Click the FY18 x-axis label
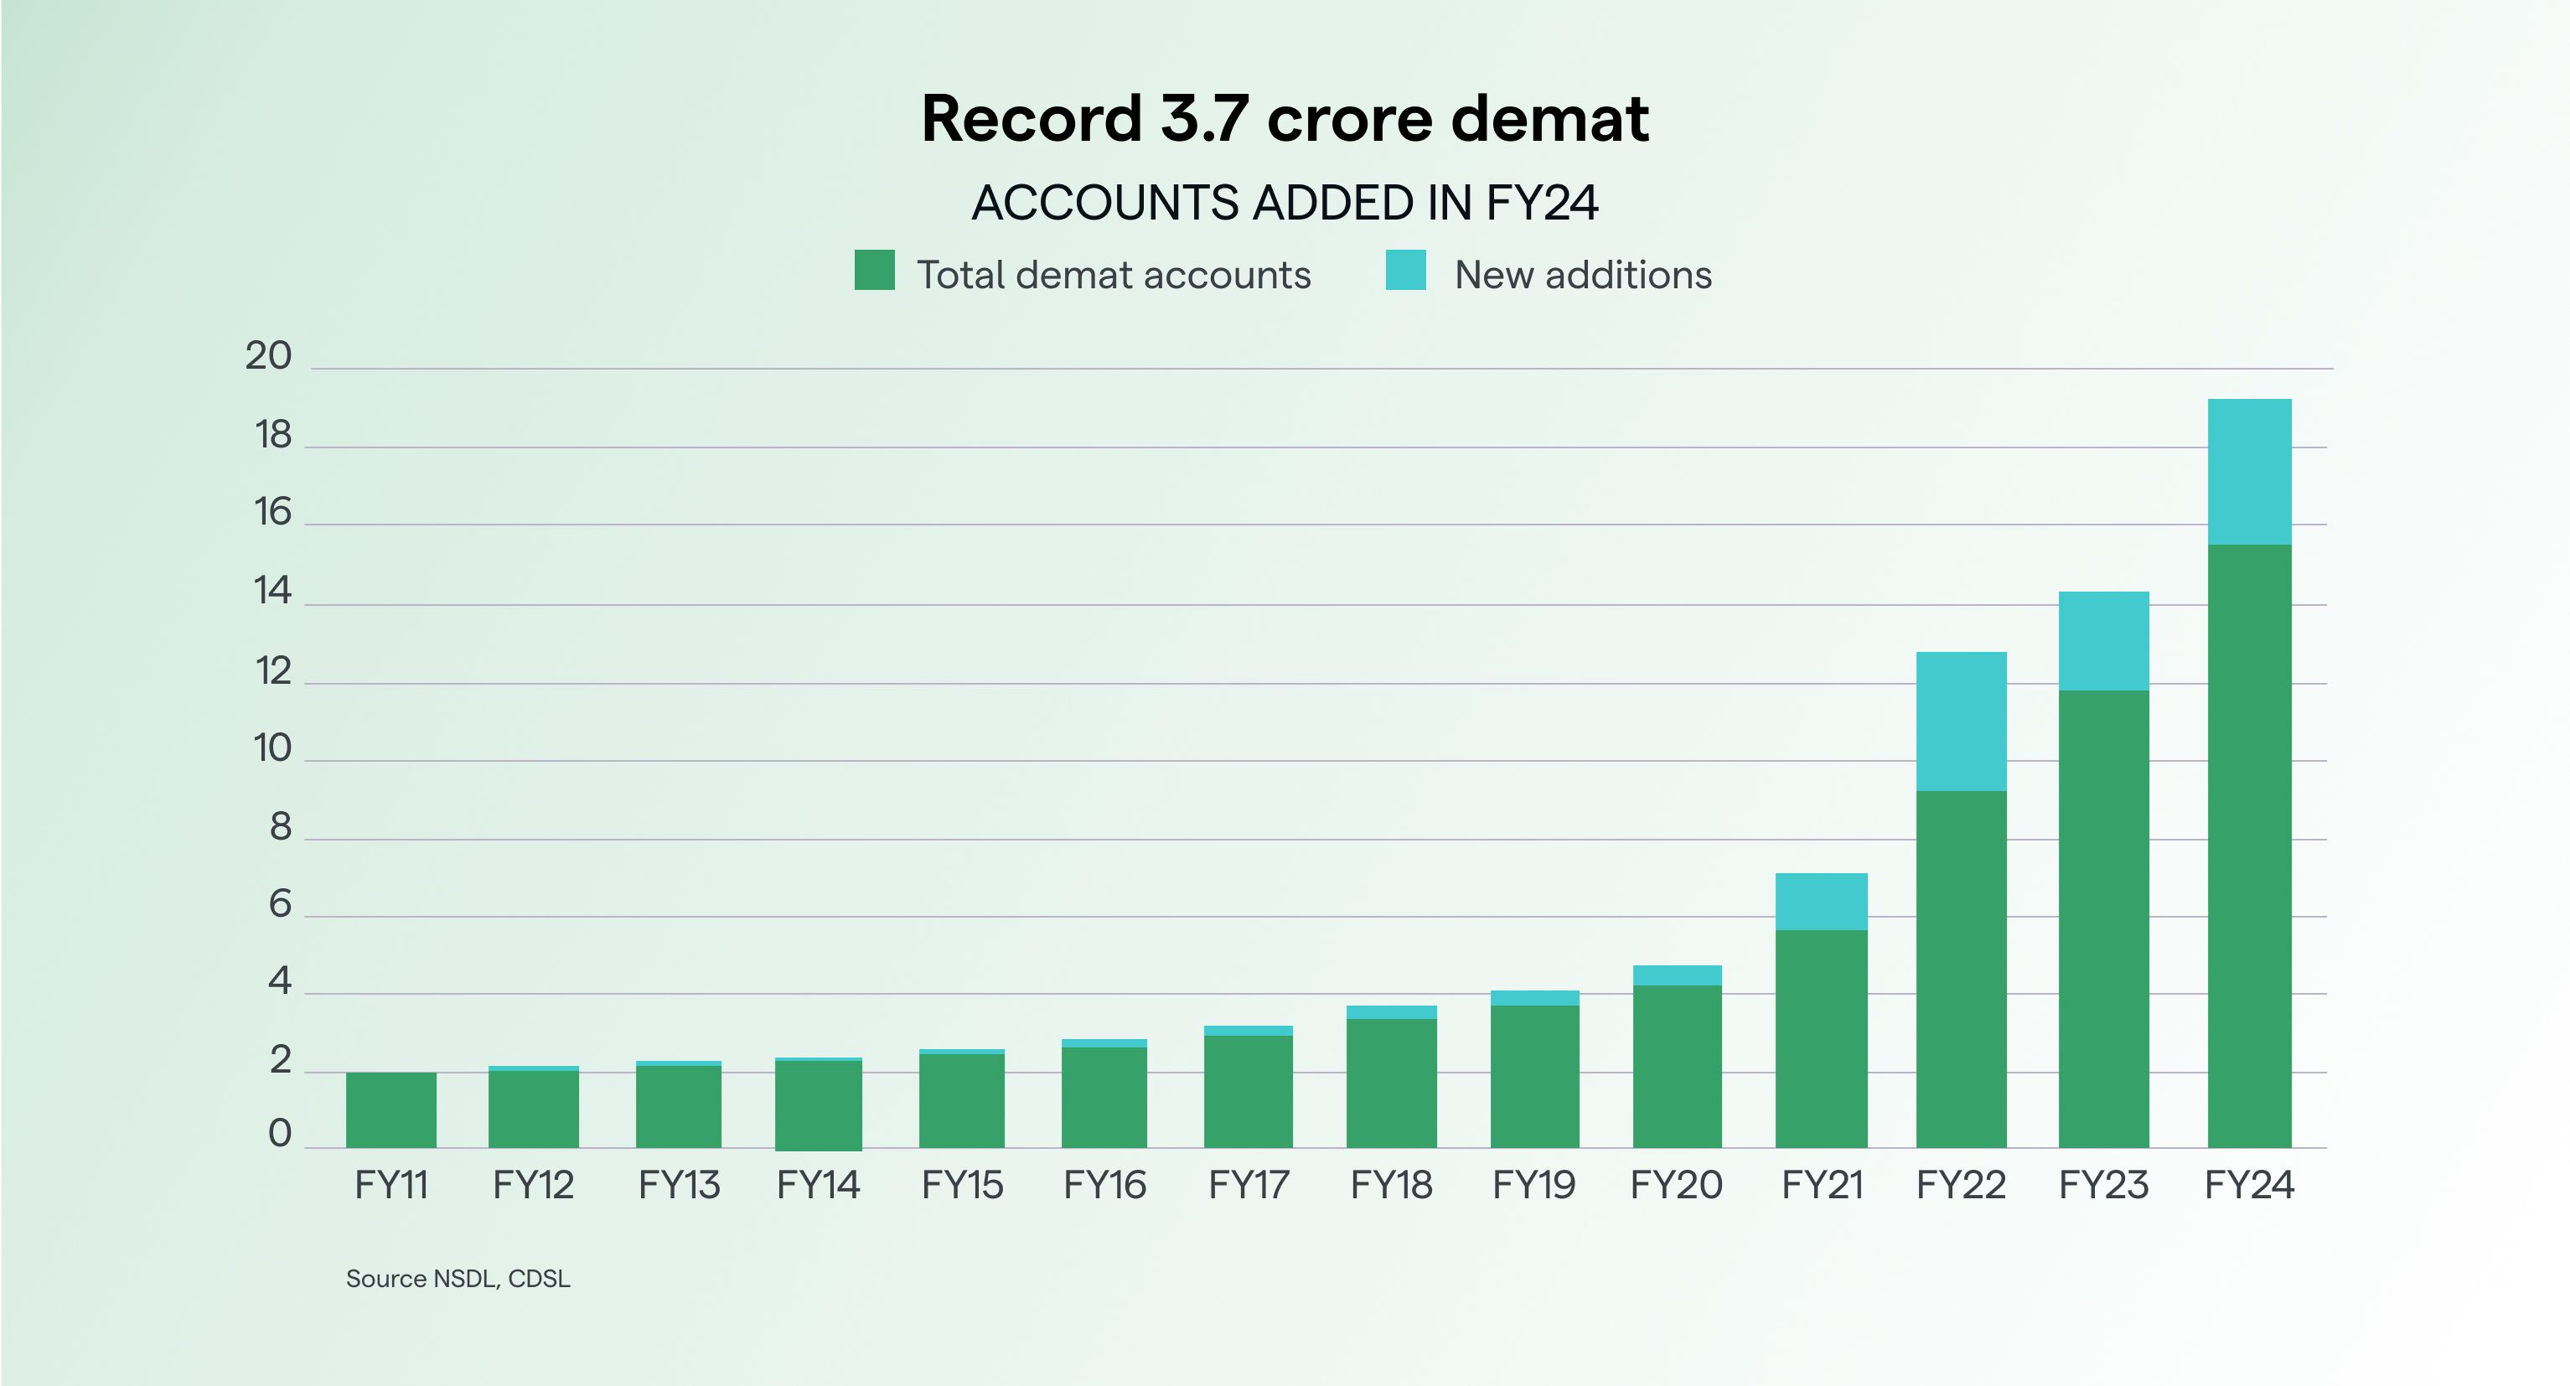Image resolution: width=2570 pixels, height=1386 pixels. pos(1391,1186)
